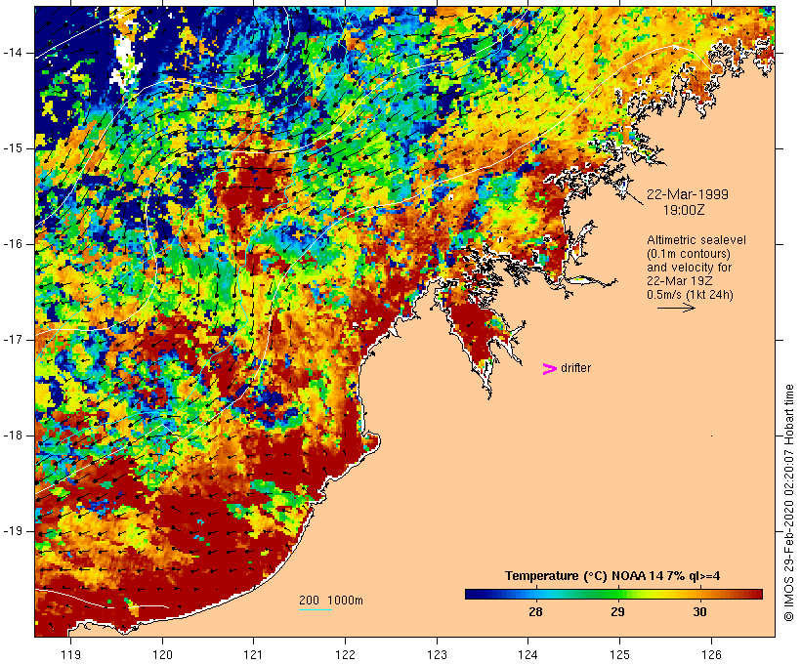The width and height of the screenshot is (801, 664).
Task: Click longitude axis label 121
Action: pyautogui.click(x=253, y=654)
